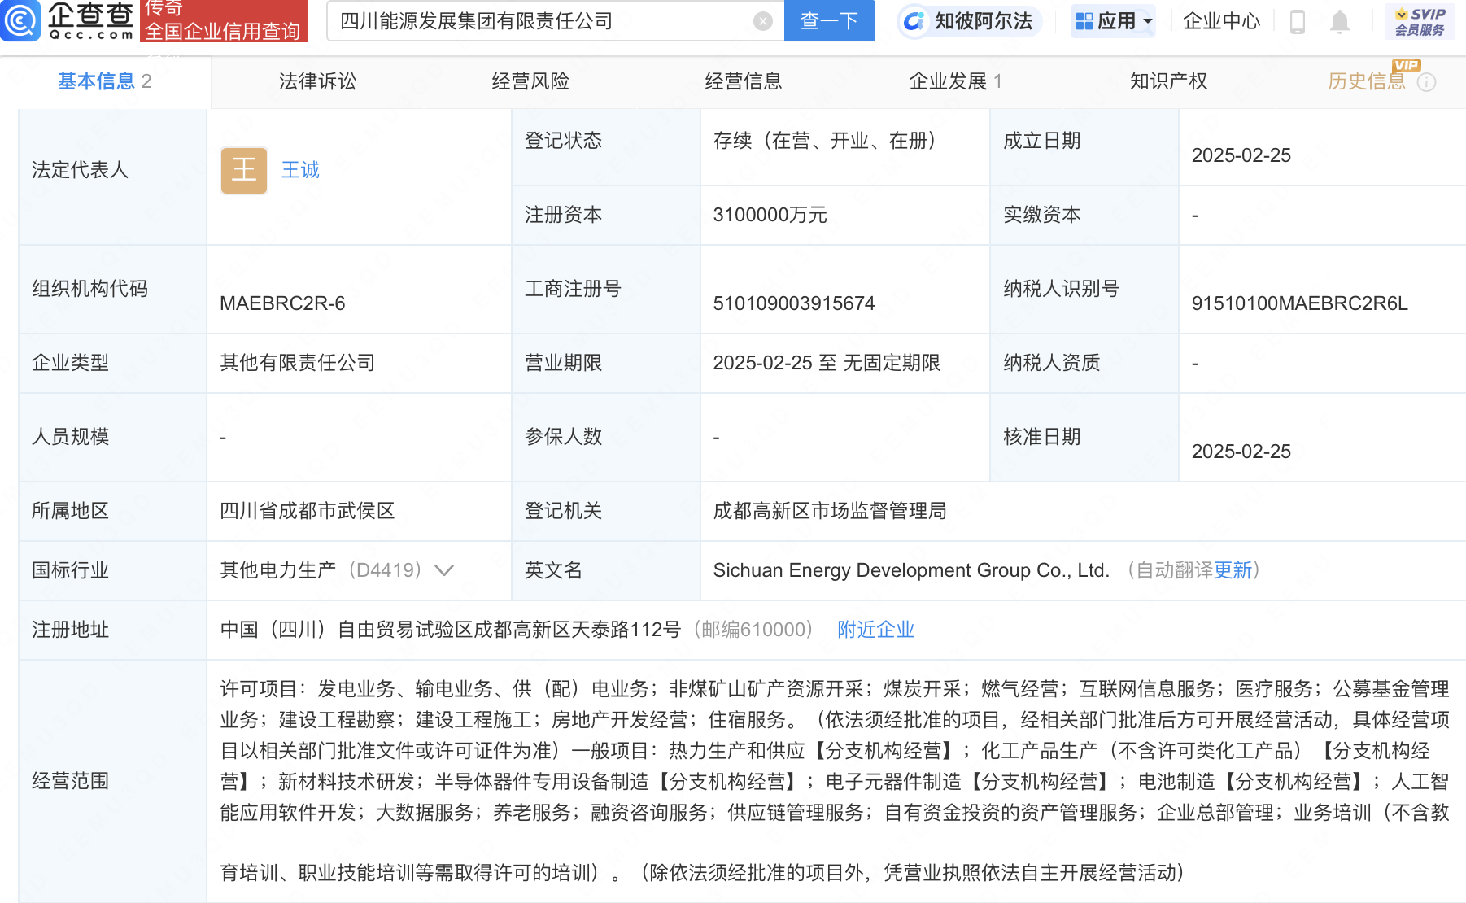Switch to 经营信息 tab
The image size is (1466, 903).
[x=744, y=81]
